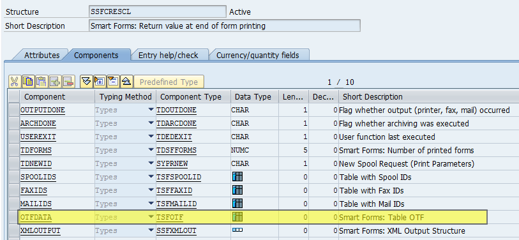The image size is (519, 240).
Task: Click the Component column header
Action: [57, 96]
